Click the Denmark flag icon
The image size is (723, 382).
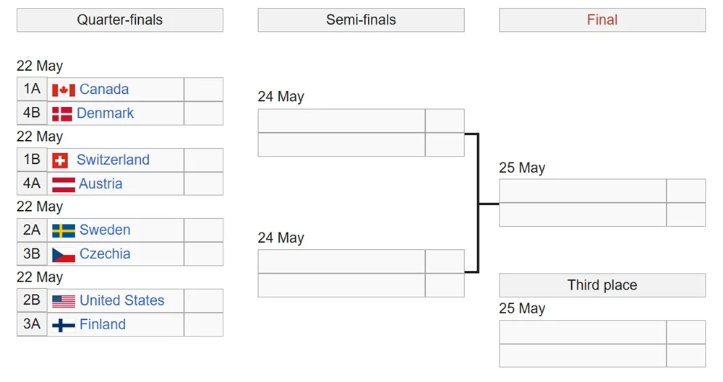pyautogui.click(x=62, y=114)
